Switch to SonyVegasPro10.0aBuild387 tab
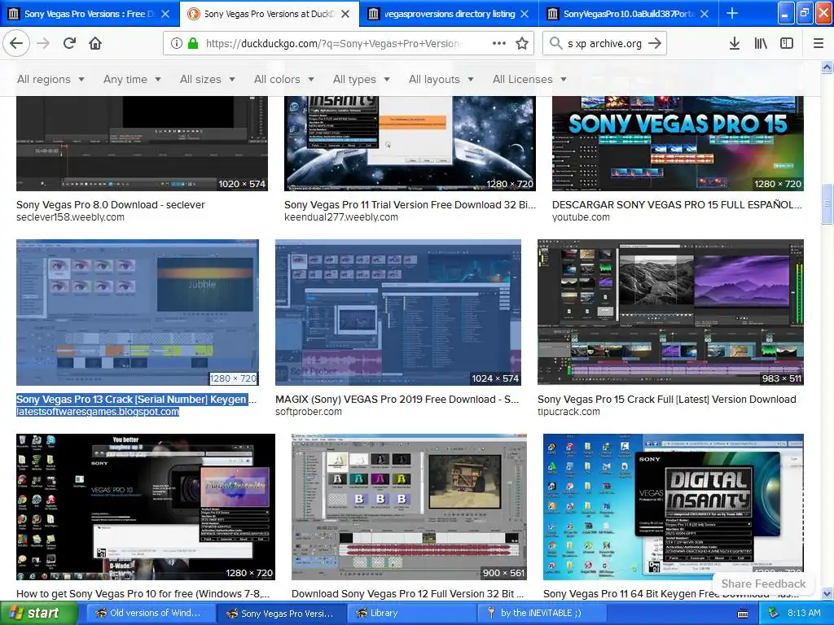The image size is (834, 625). [629, 14]
